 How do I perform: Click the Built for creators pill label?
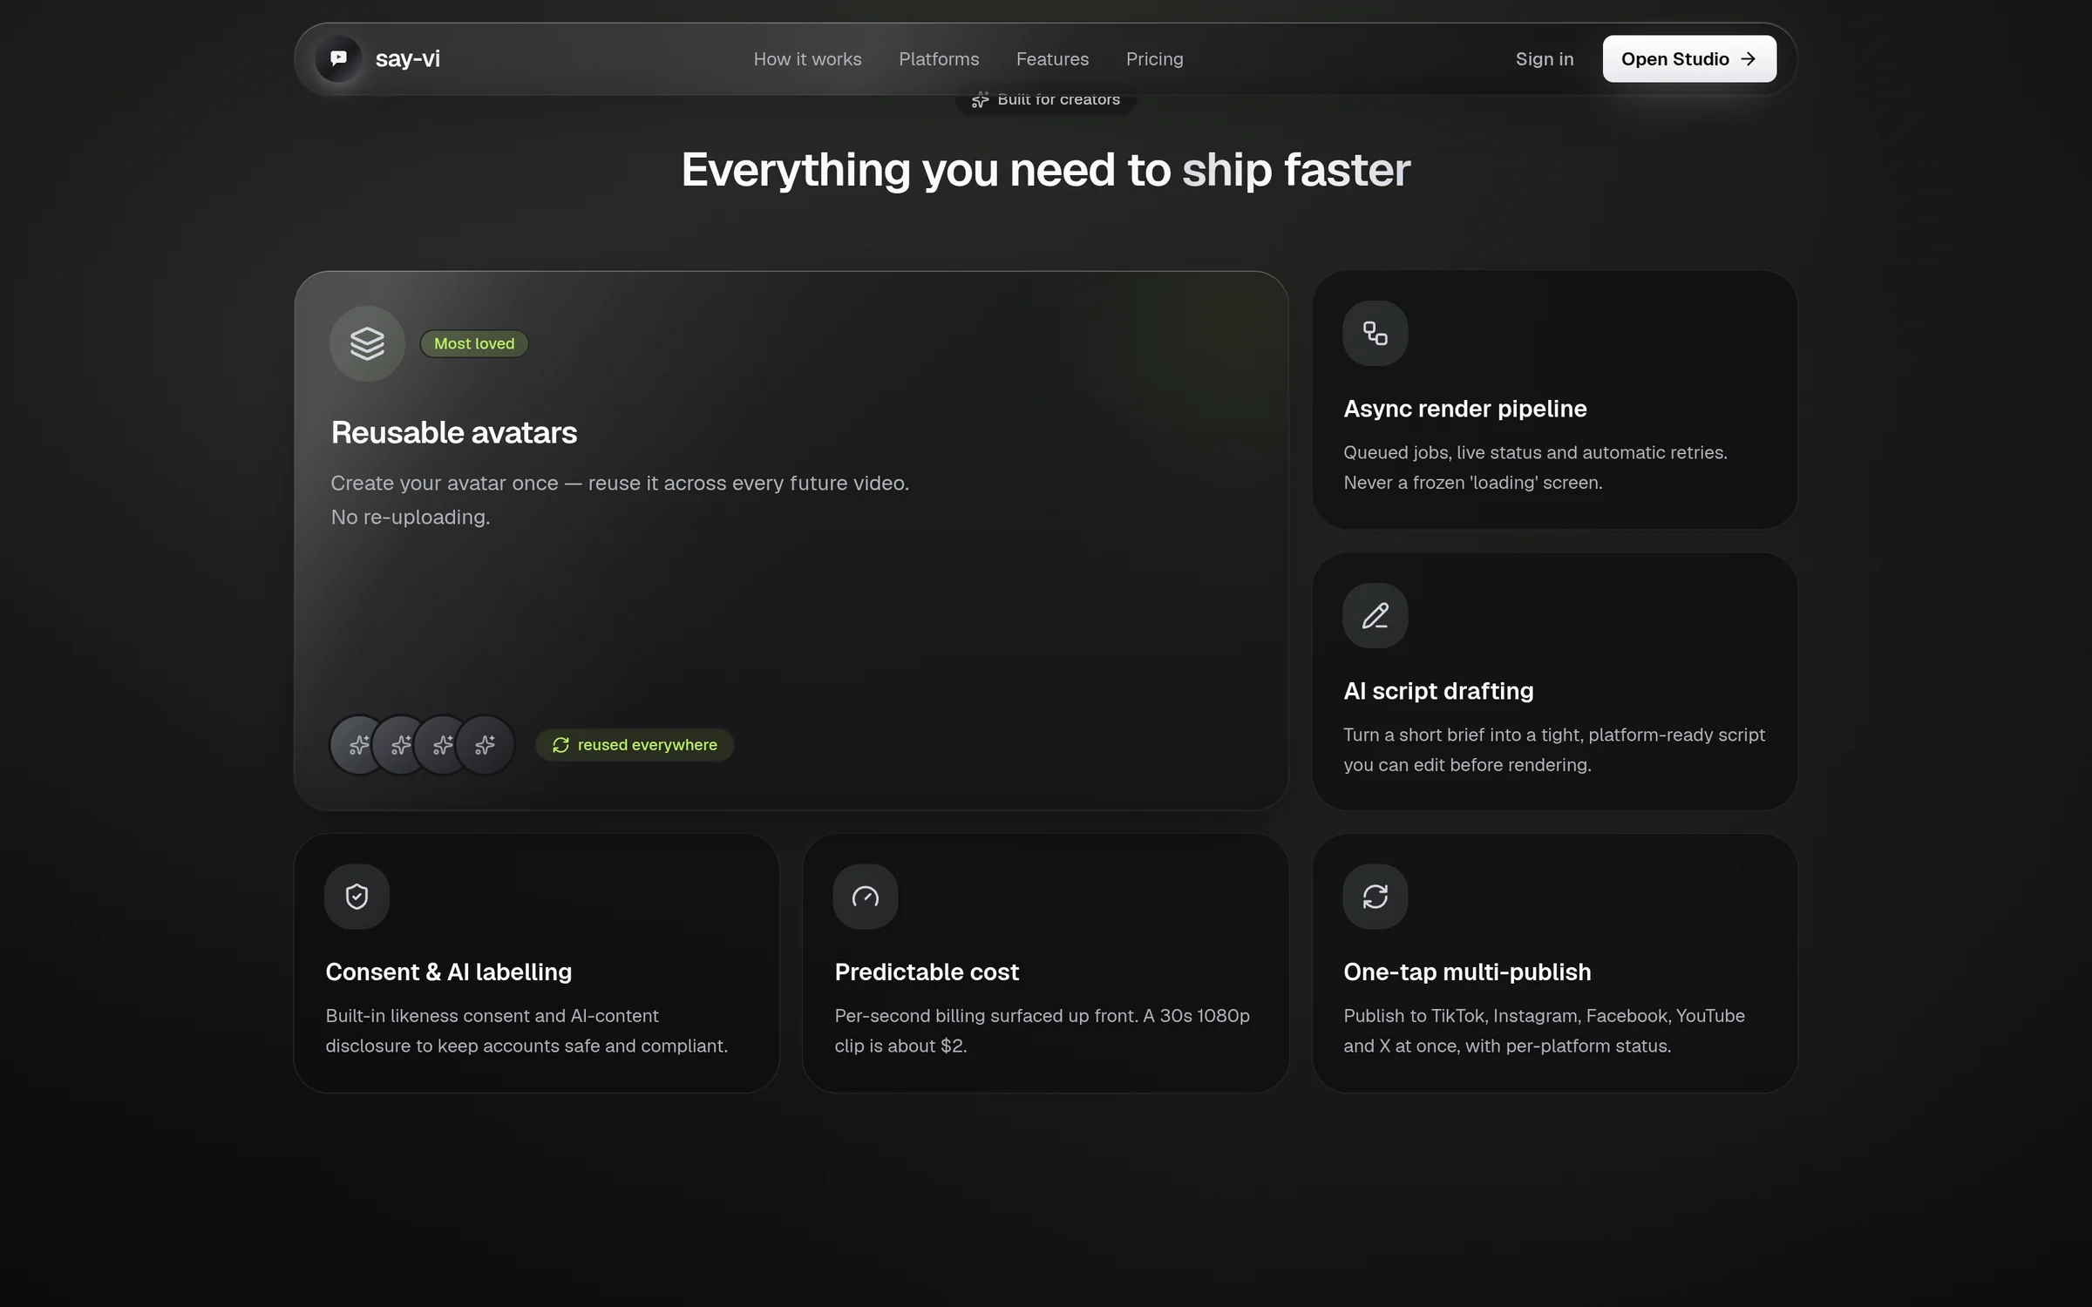coord(1058,99)
